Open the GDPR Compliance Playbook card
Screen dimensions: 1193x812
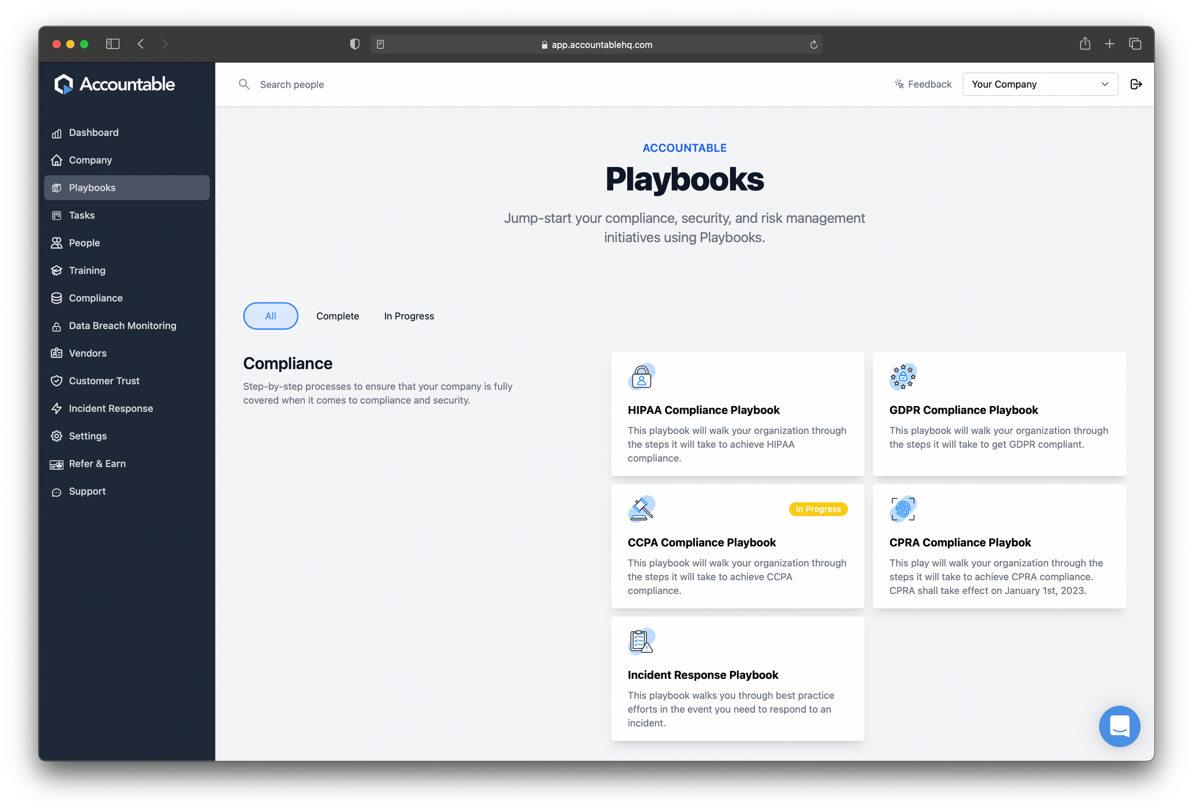point(999,414)
